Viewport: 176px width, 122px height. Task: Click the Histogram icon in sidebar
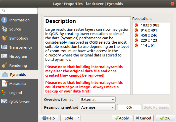(x=4, y=56)
